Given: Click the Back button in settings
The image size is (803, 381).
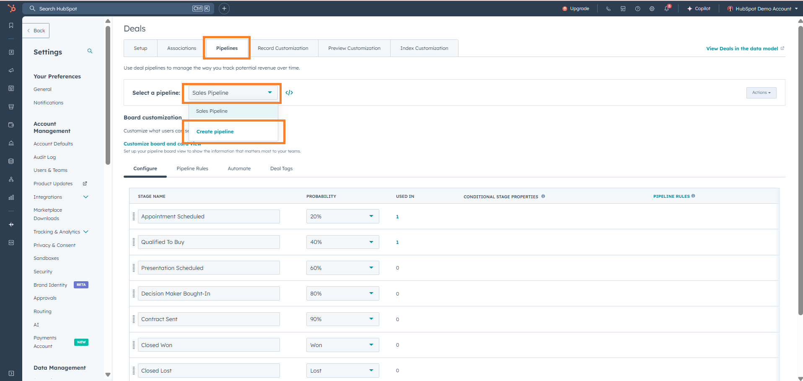Looking at the screenshot, I should click(36, 31).
